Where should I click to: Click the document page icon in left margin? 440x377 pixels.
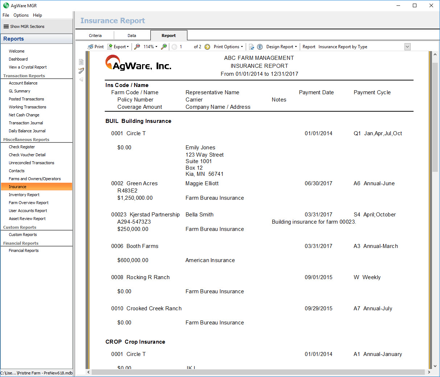[x=81, y=62]
